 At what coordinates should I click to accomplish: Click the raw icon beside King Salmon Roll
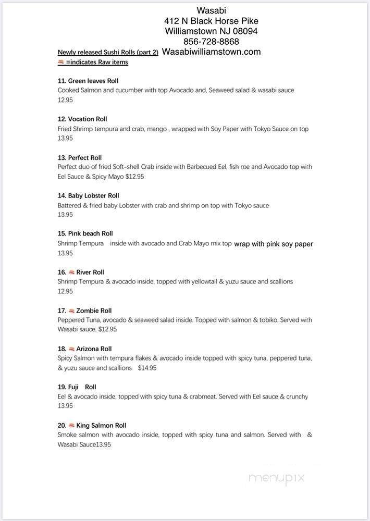[x=71, y=425]
